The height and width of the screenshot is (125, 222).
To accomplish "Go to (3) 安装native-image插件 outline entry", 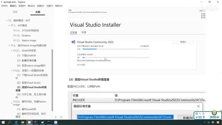I will click(x=31, y=66).
